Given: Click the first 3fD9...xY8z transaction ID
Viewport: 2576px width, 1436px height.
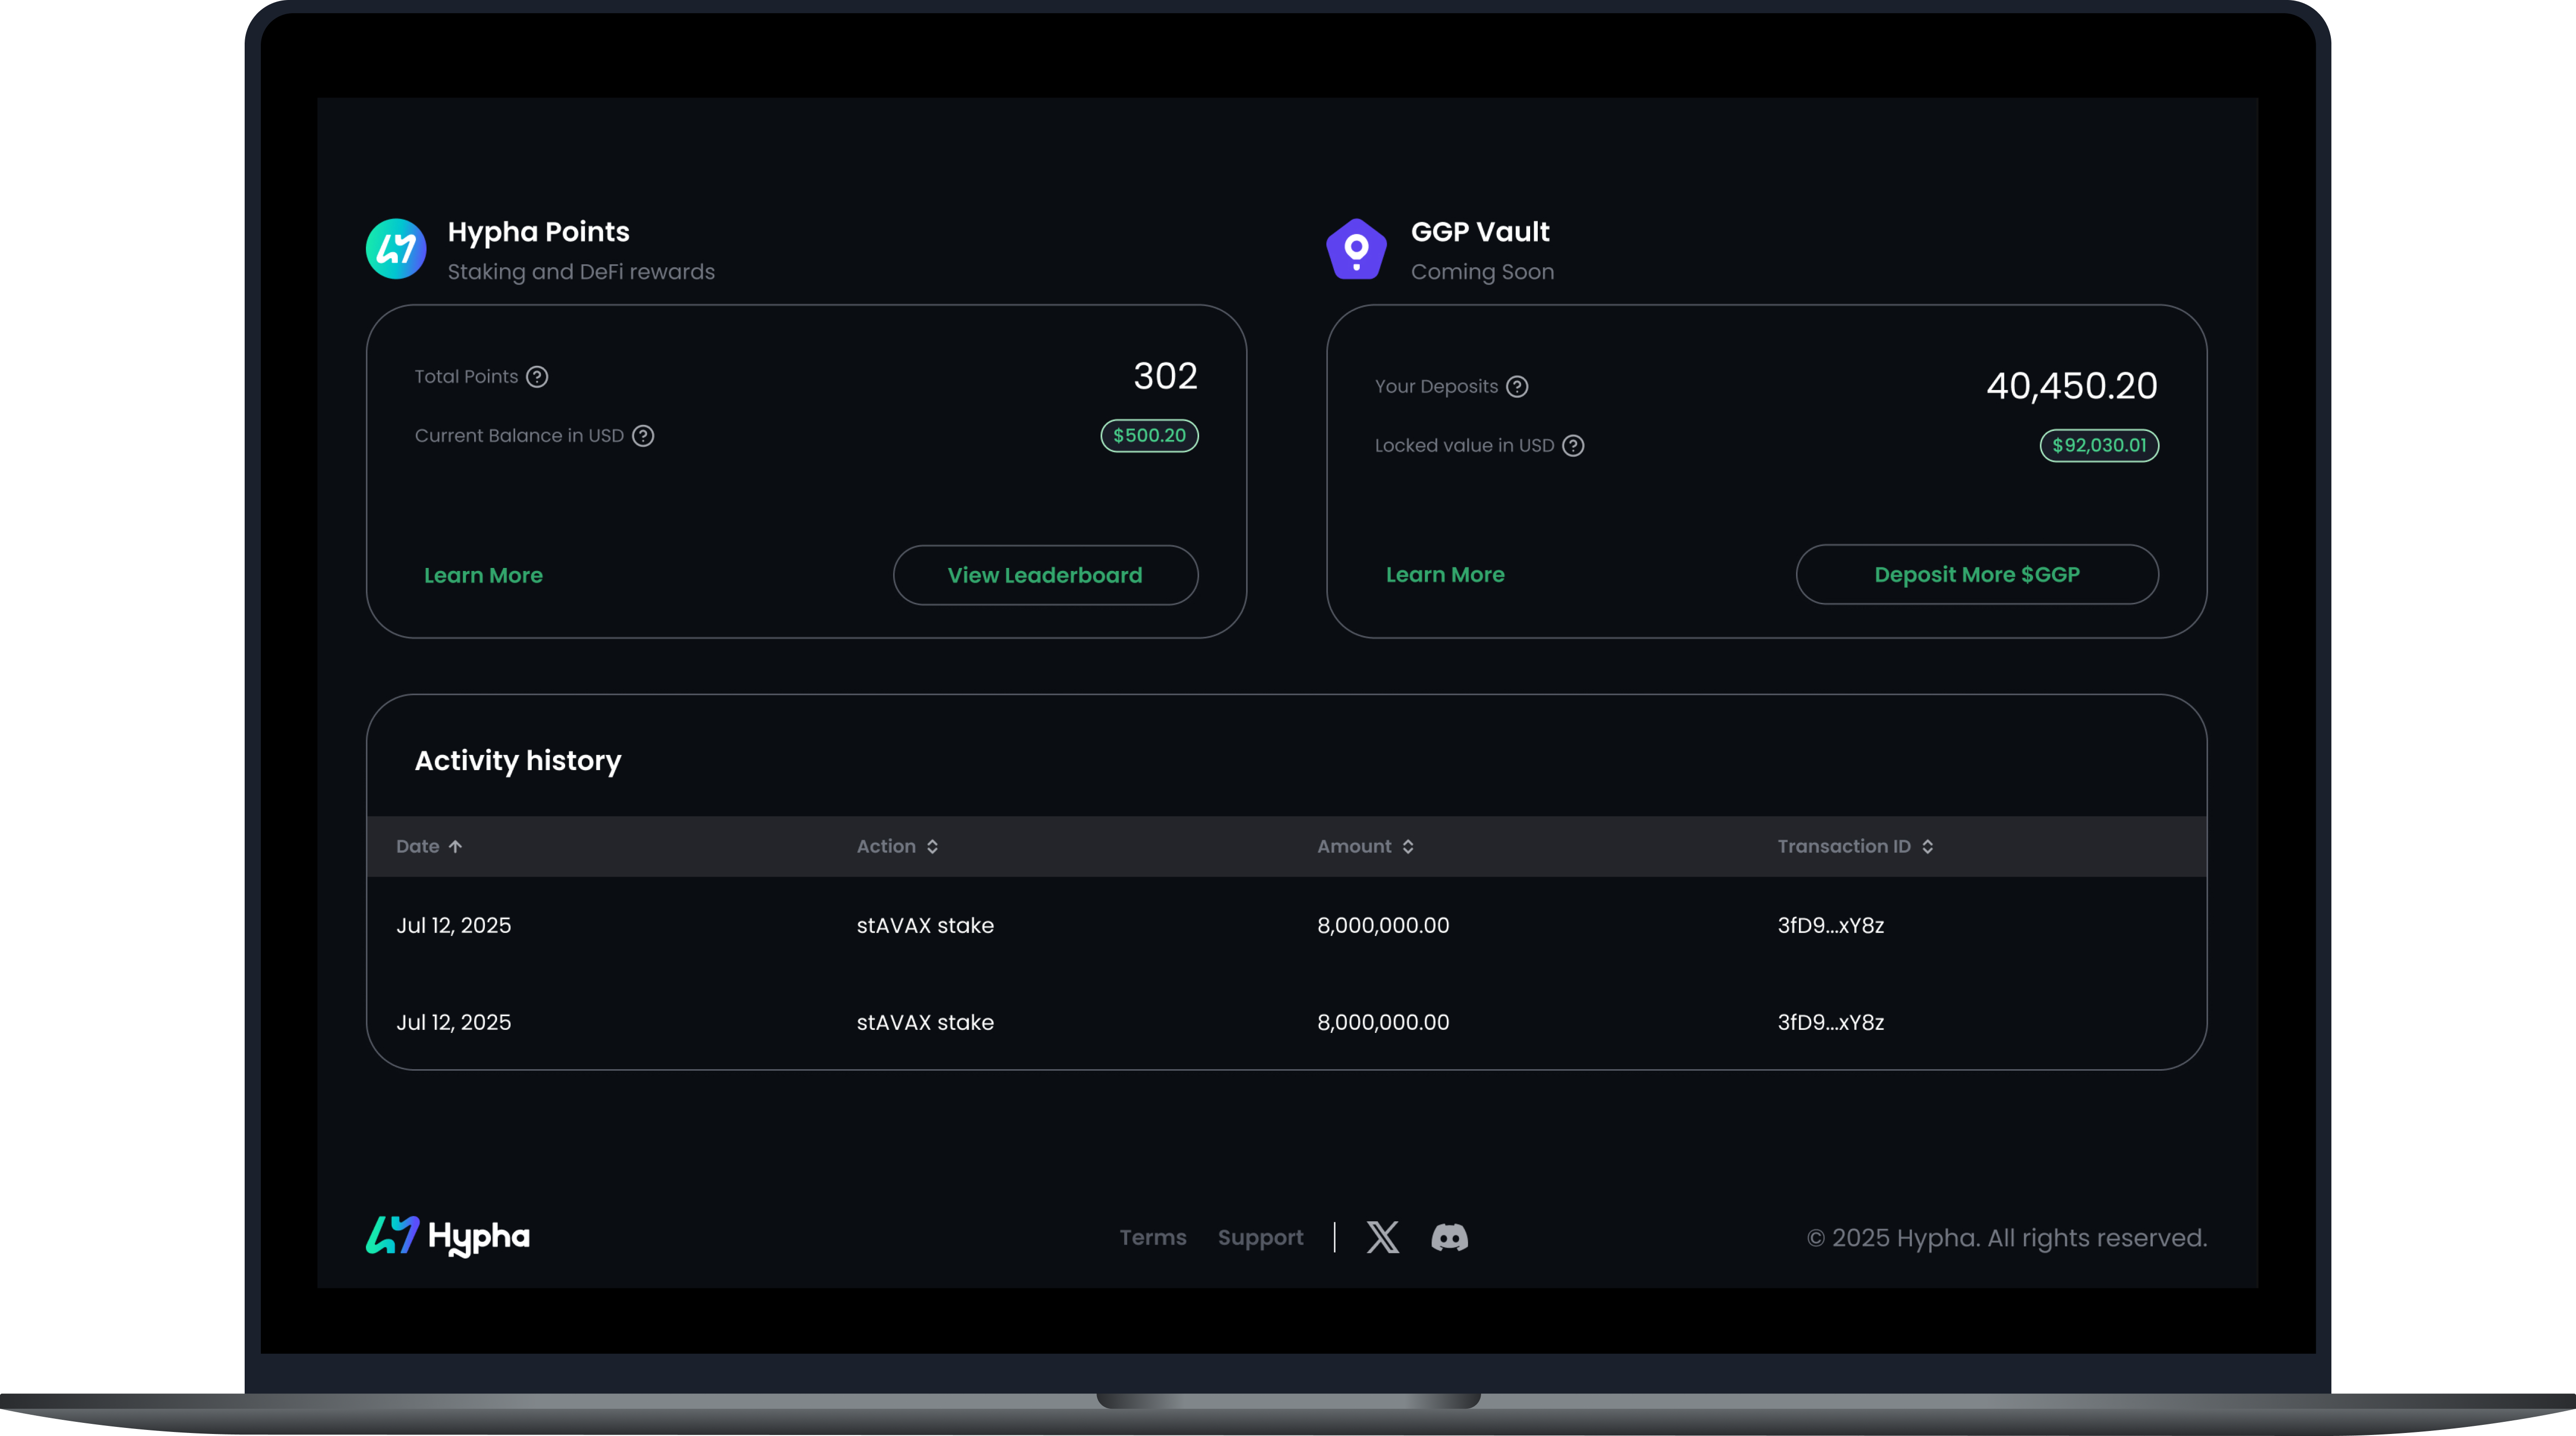Looking at the screenshot, I should (x=1830, y=925).
